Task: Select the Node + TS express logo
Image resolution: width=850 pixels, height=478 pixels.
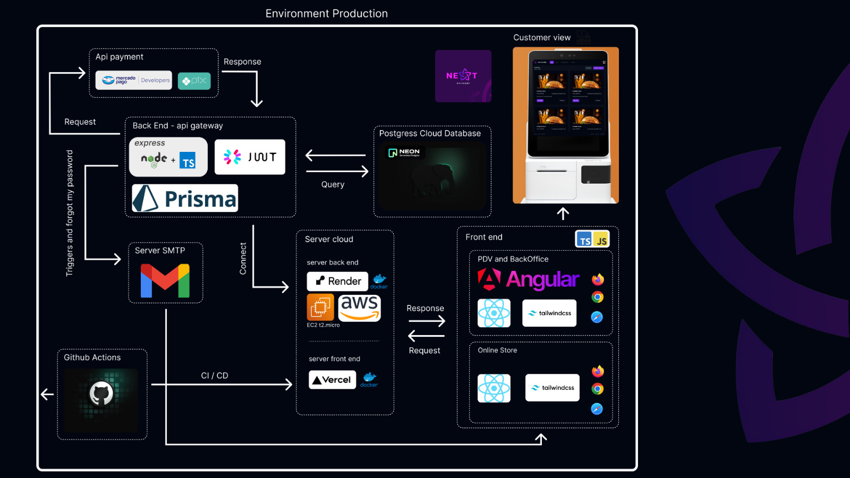Action: (168, 157)
